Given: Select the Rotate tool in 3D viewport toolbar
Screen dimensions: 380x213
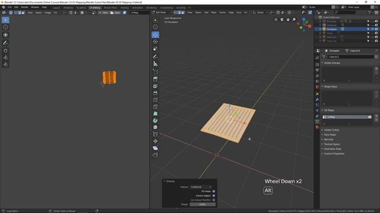Looking at the screenshot, I should pyautogui.click(x=156, y=42).
